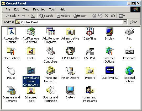Toggle the Folders pane button
This screenshot has height=111, width=142.
pos(63,16)
